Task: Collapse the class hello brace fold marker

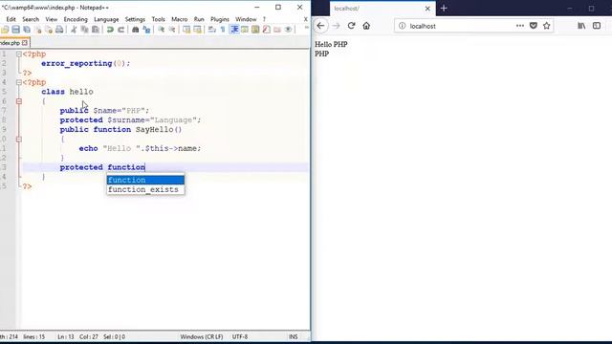Action: point(19,101)
